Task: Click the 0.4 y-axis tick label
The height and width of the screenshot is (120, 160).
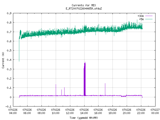Action: [x=9, y=60]
